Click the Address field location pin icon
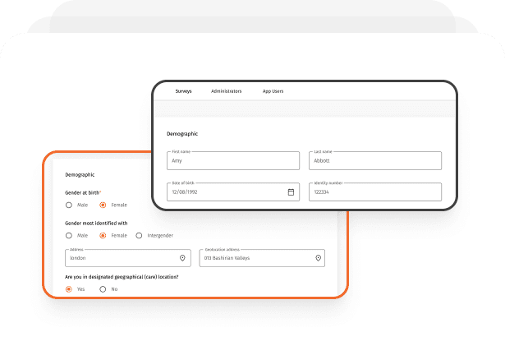Viewport: 505px width, 346px height. (x=182, y=258)
